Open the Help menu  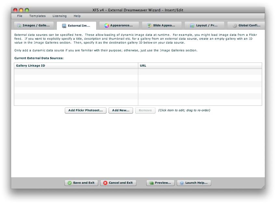pos(77,16)
